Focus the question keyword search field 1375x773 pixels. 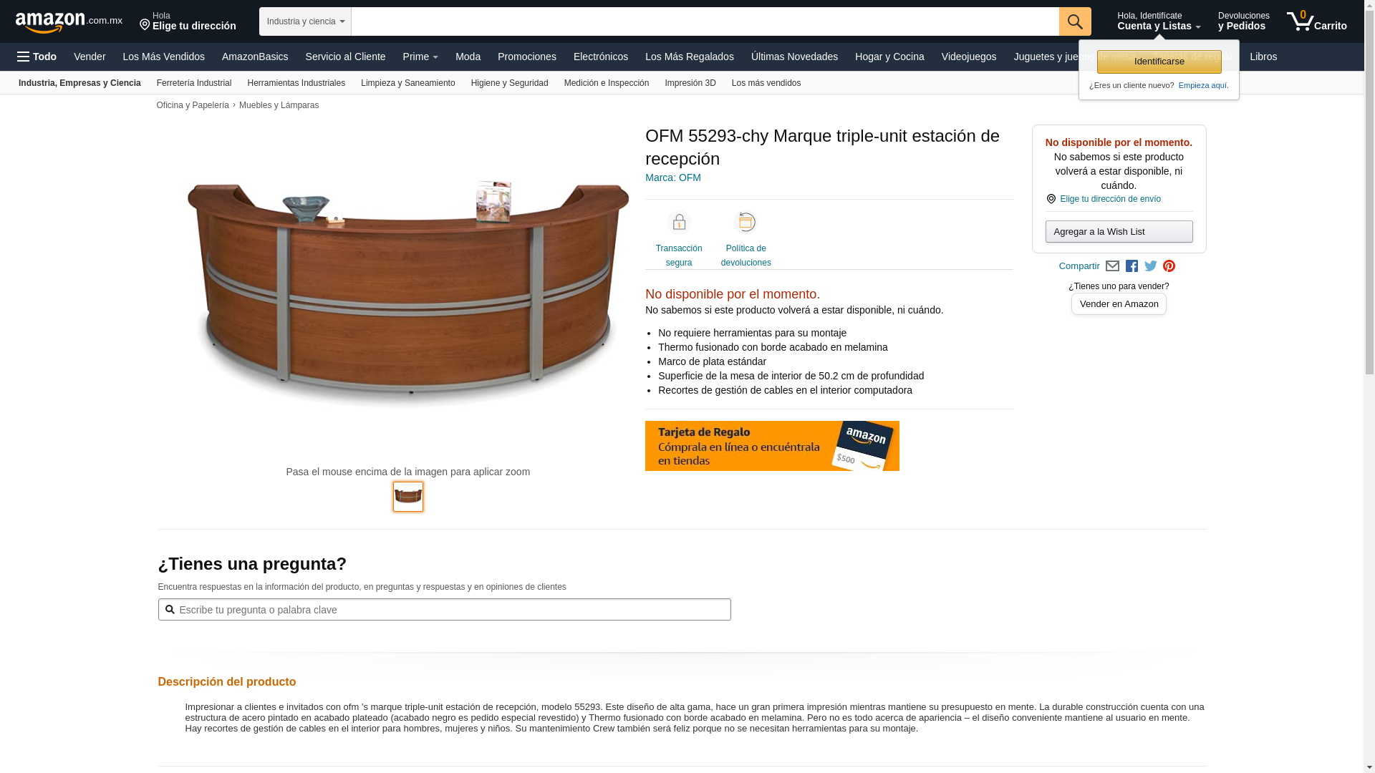444,610
